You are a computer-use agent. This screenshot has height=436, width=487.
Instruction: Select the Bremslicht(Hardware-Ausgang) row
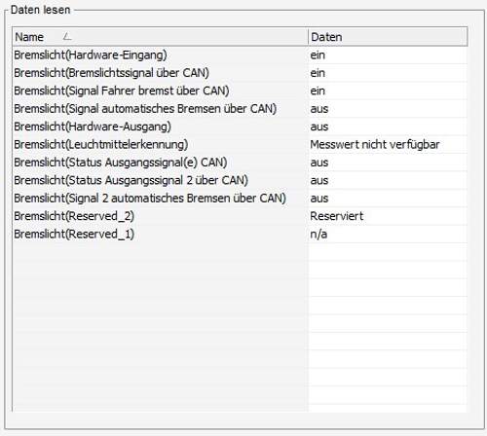pyautogui.click(x=240, y=127)
